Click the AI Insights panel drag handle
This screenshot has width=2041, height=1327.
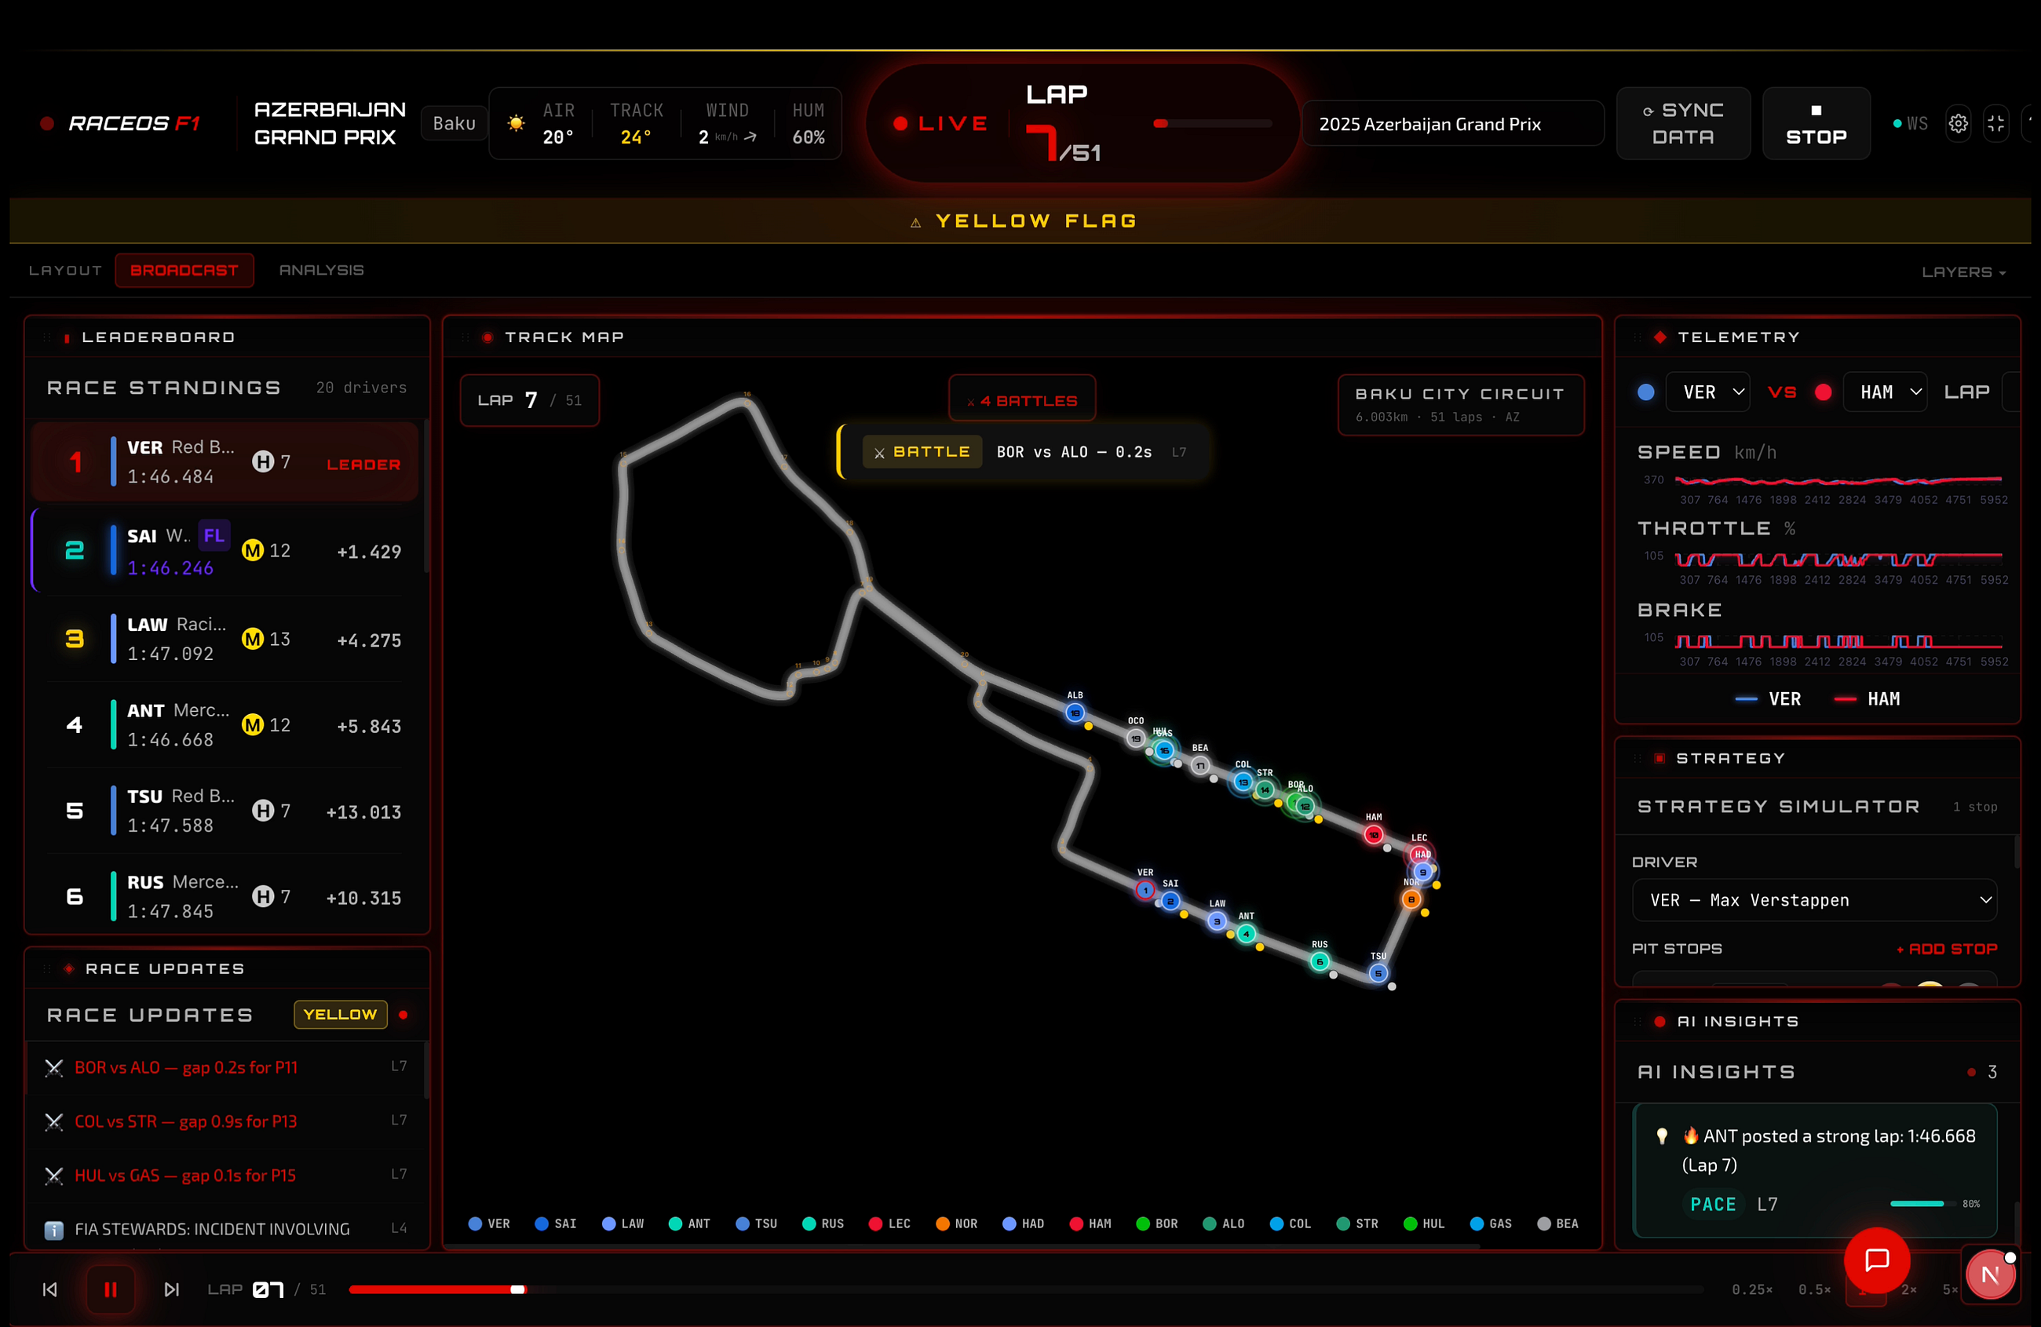point(1638,1021)
